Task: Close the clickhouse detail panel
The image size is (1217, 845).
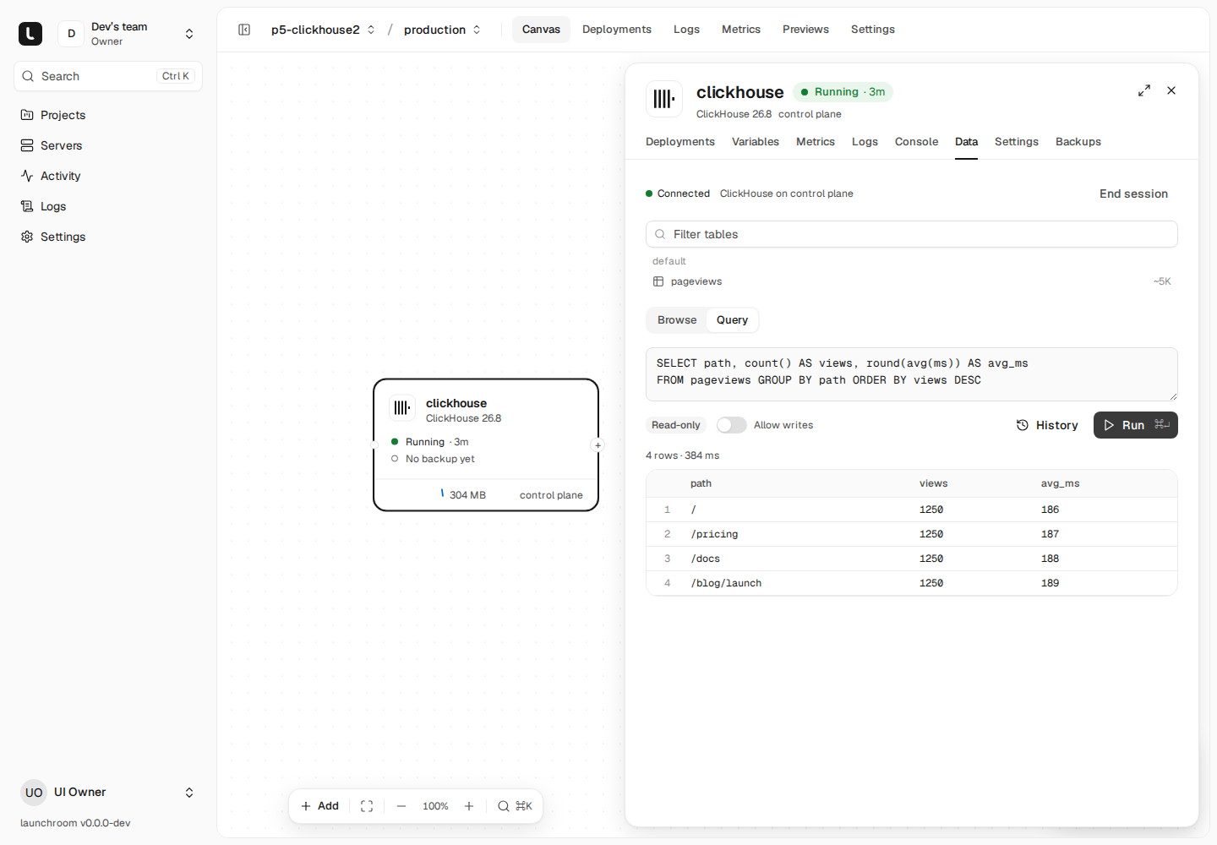Action: click(1171, 90)
